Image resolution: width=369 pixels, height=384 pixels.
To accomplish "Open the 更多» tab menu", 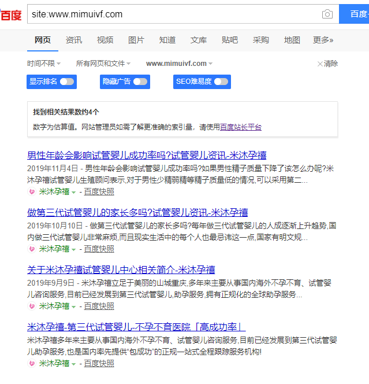I will 323,40.
